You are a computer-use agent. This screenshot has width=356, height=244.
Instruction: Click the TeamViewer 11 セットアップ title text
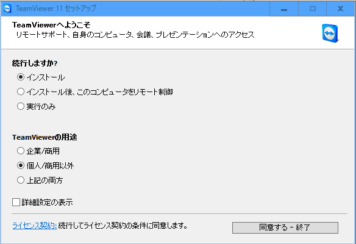(56, 9)
